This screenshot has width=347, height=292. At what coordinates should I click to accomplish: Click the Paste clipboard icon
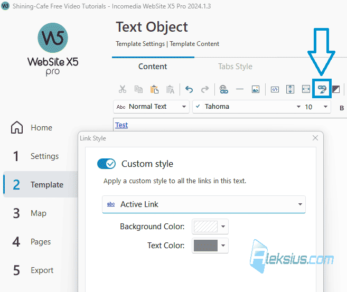pos(154,89)
